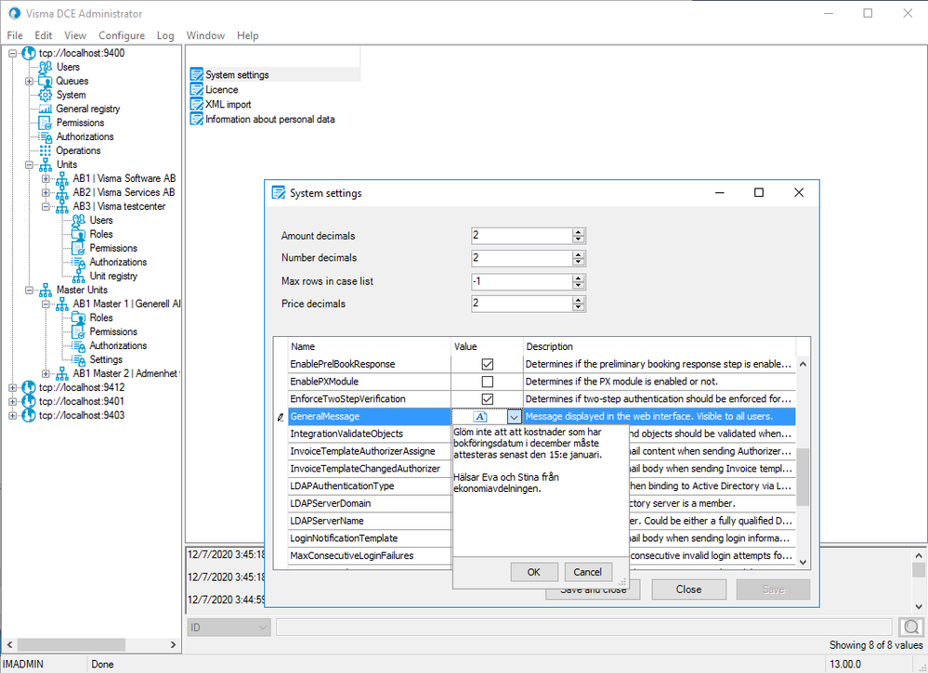The width and height of the screenshot is (928, 673).
Task: Click the tcp://localhost:9412 server icon
Action: coord(29,388)
